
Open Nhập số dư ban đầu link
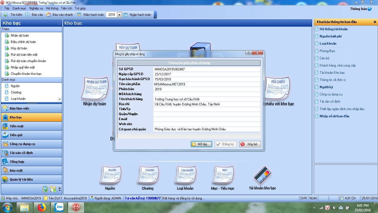pos(334,116)
